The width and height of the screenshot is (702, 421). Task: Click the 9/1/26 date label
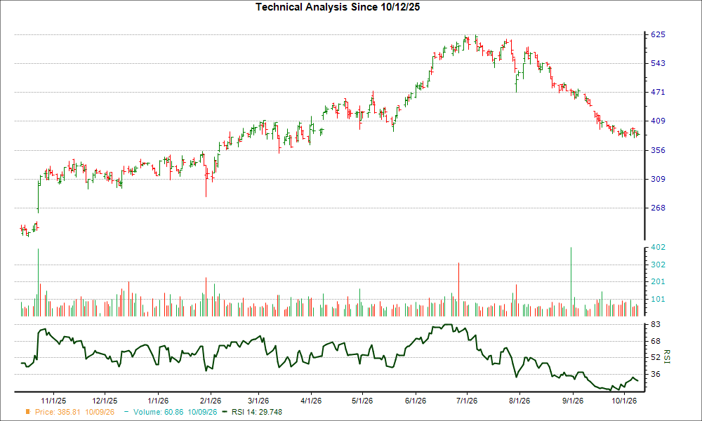click(x=573, y=401)
